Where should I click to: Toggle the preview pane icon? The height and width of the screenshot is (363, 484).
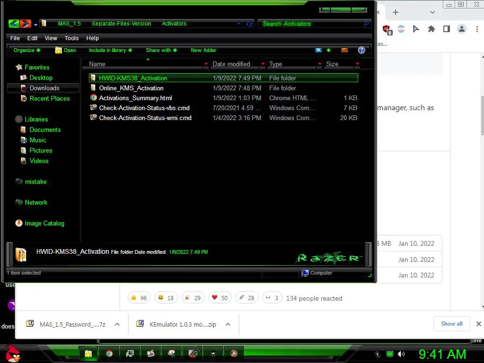click(345, 50)
